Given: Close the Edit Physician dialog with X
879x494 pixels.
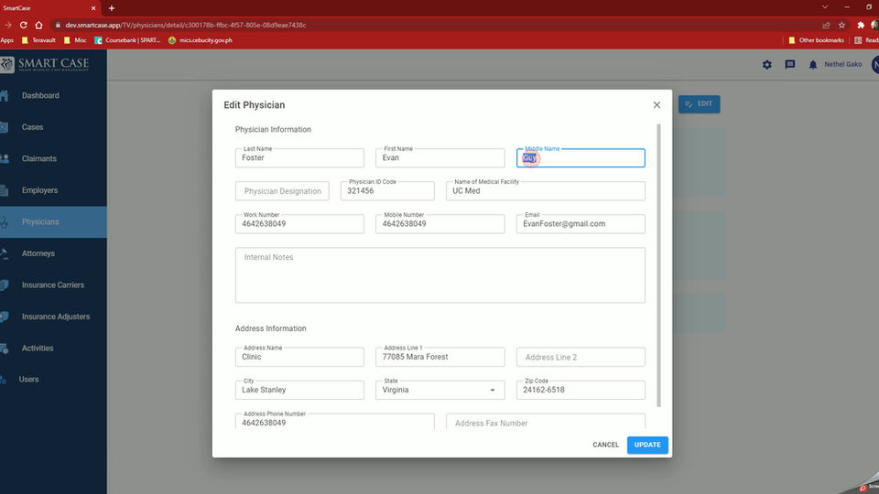Looking at the screenshot, I should coord(657,104).
